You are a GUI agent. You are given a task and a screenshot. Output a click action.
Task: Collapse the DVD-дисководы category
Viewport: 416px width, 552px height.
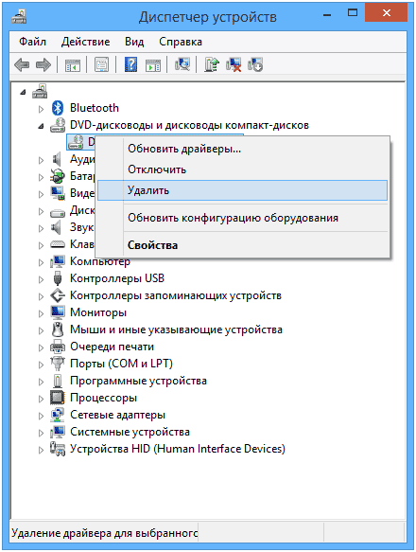coord(42,126)
